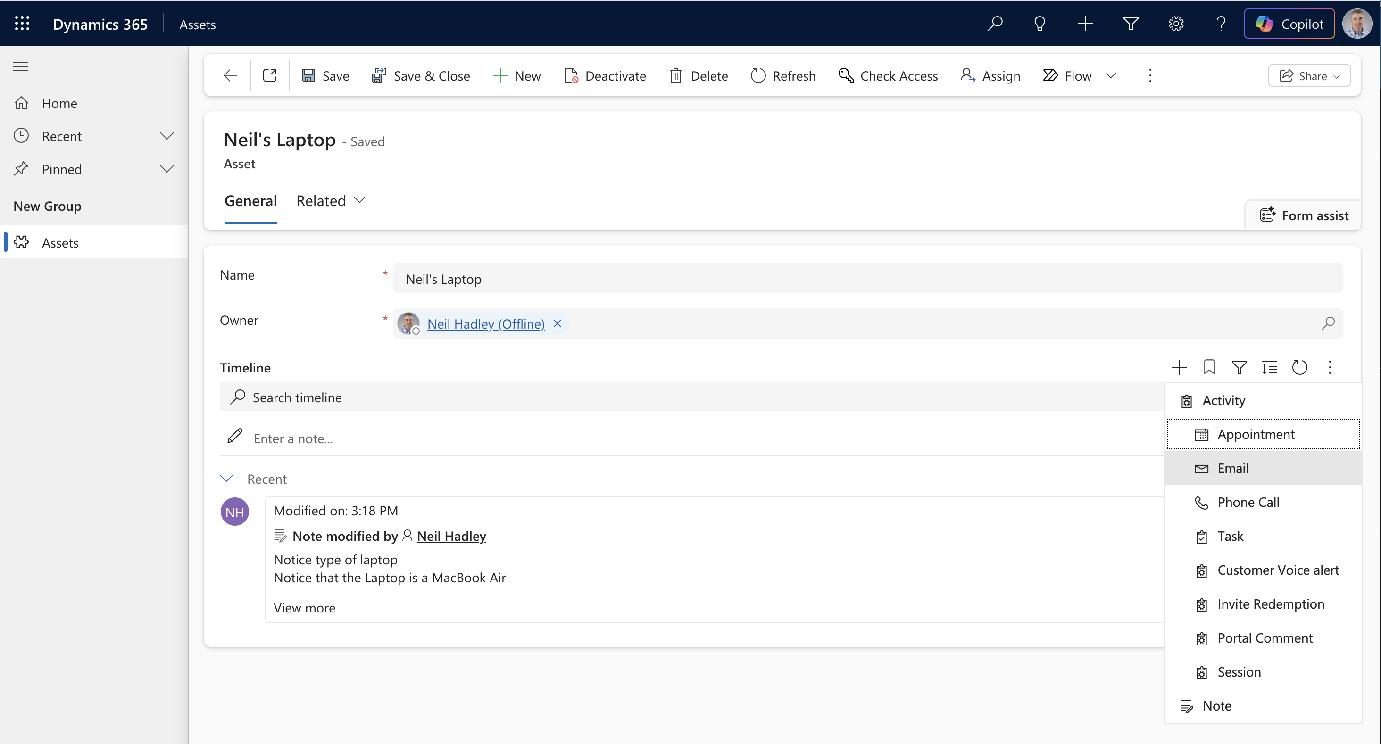Choose Email from the menu
Screen dimensions: 1381x744
pos(1263,468)
